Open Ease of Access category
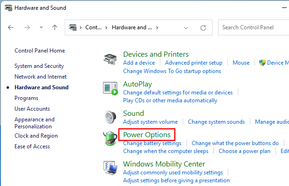The height and width of the screenshot is (186, 289). coord(32,146)
